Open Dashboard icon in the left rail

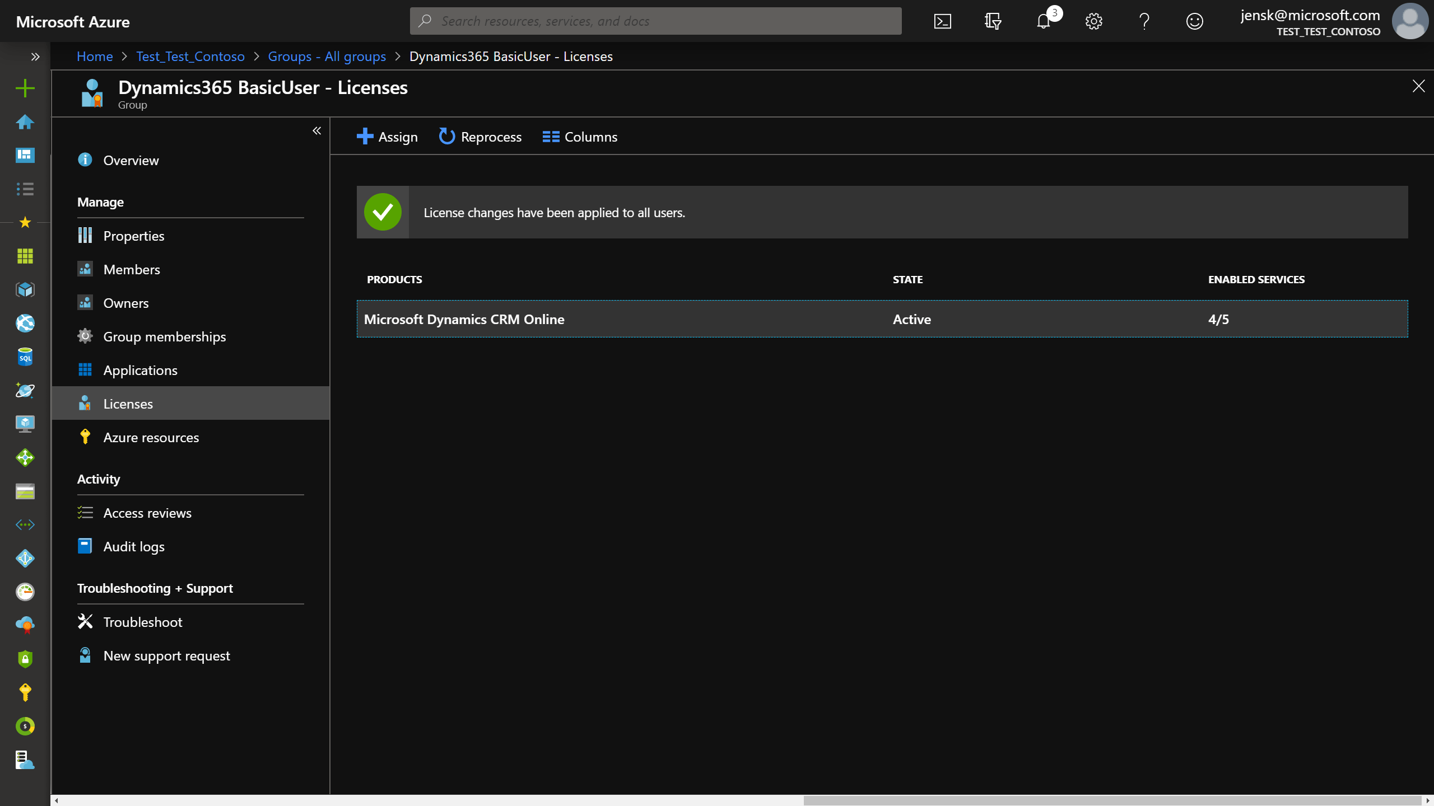[25, 155]
